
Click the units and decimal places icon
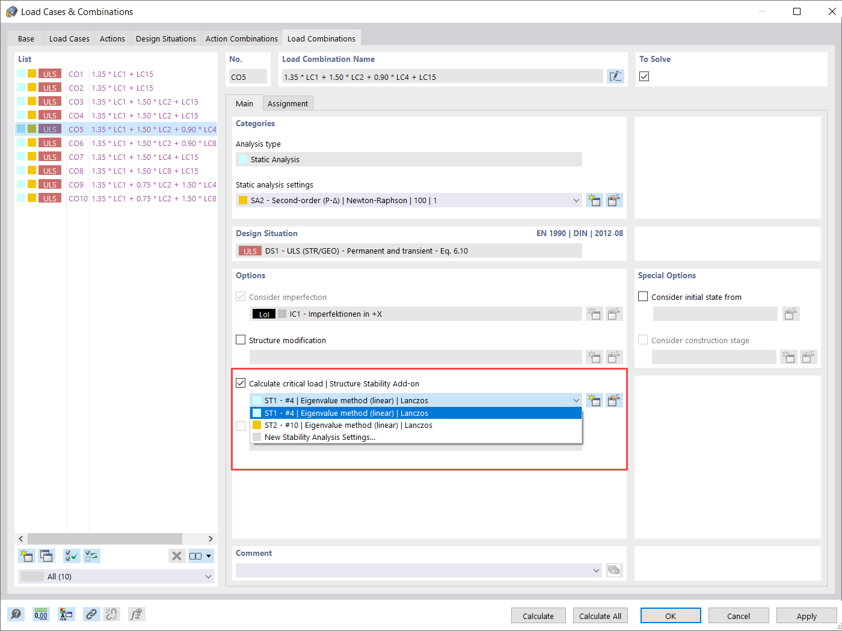[x=41, y=614]
